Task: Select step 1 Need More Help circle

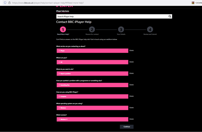Action: 63,29
